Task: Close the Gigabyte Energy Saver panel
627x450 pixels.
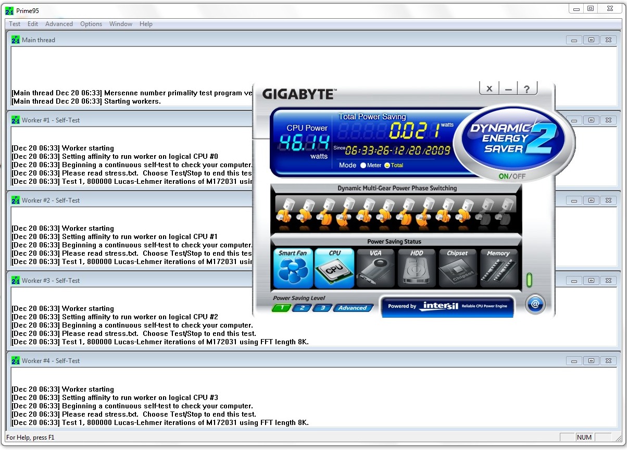Action: [x=489, y=89]
